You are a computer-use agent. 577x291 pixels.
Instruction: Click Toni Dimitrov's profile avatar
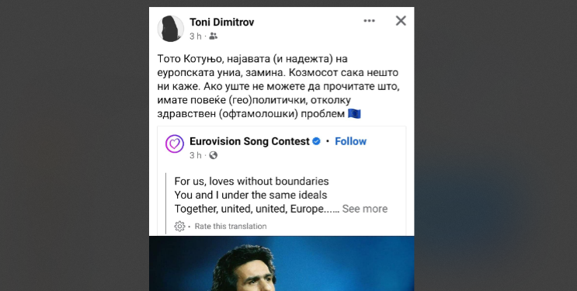point(171,29)
